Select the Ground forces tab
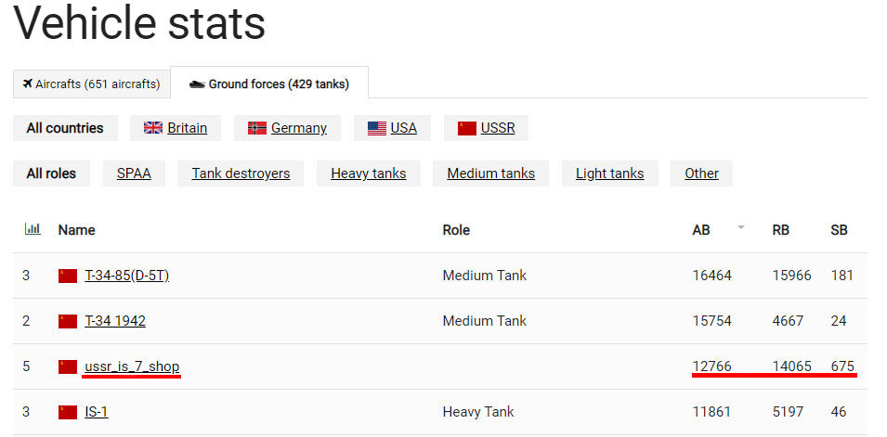 point(269,84)
